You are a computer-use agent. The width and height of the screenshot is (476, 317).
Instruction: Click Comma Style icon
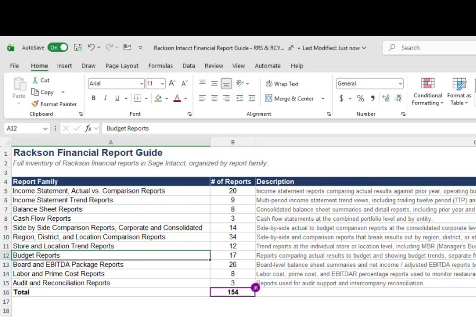pos(372,98)
